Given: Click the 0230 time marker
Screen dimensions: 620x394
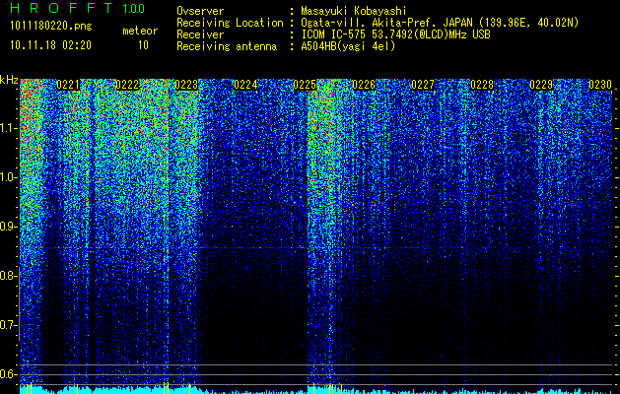Looking at the screenshot, I should pos(600,85).
